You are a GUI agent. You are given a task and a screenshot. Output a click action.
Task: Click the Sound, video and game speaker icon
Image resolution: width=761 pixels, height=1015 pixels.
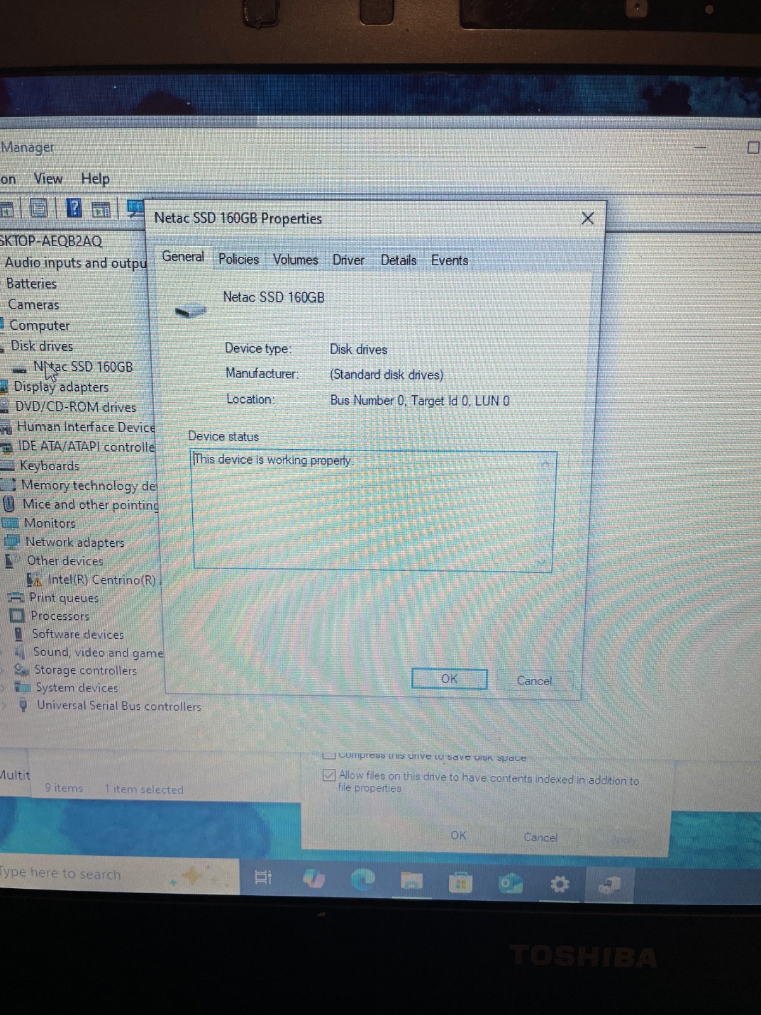pos(20,652)
